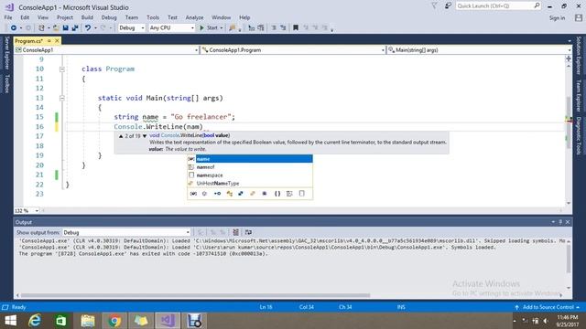Toggle word wrap in the Output panel
Screen dimensions: 586x329
coord(248,232)
